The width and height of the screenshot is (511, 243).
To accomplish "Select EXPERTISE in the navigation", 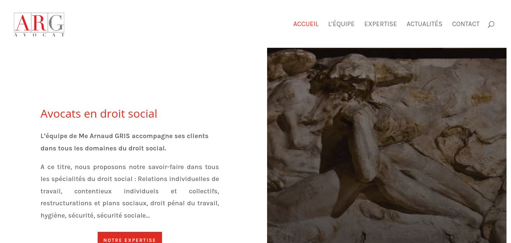I will (380, 24).
